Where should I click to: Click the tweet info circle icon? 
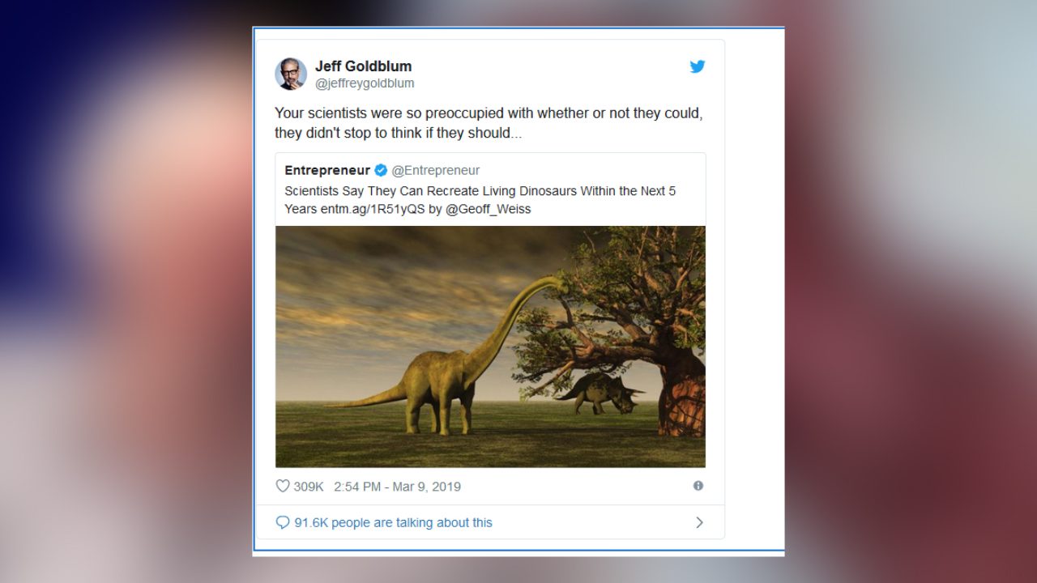point(698,486)
